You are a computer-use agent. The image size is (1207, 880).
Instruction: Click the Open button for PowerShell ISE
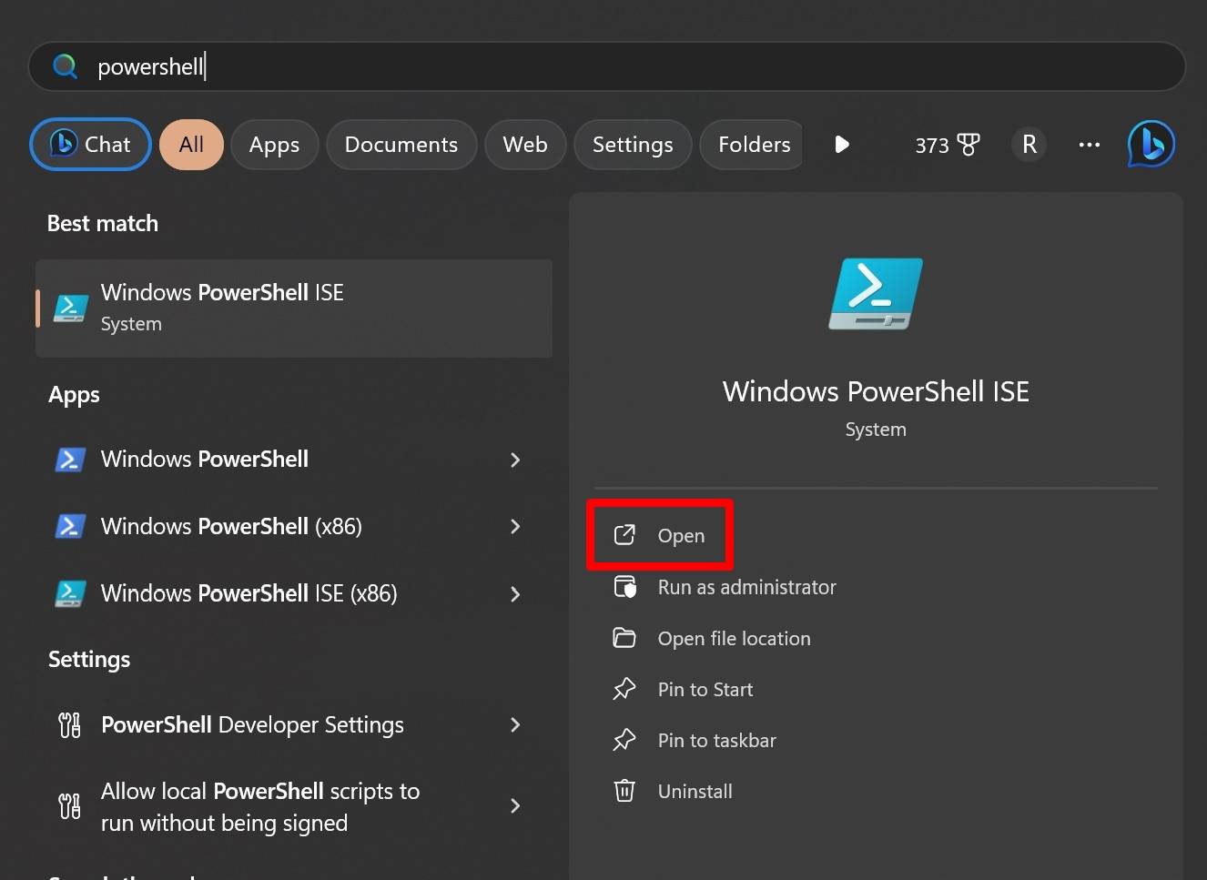point(660,535)
